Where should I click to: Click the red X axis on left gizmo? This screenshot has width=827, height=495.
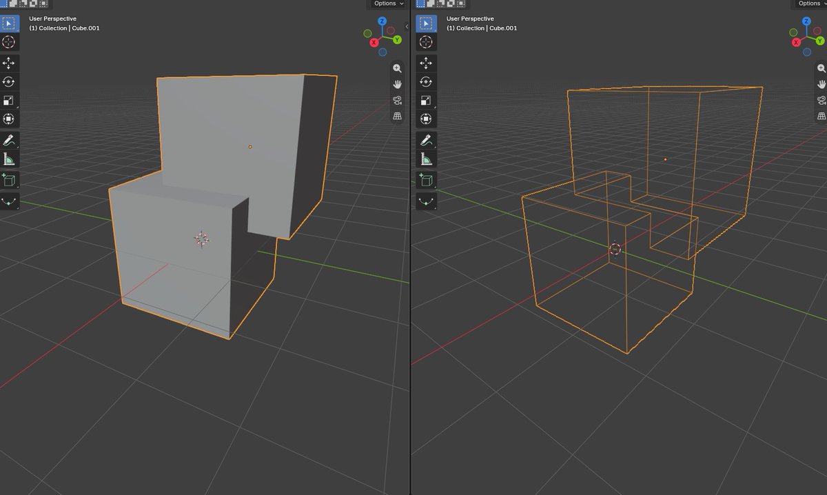(x=374, y=43)
